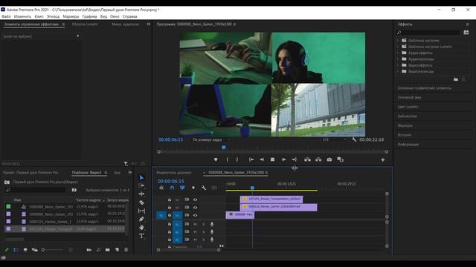Toggle visibility eye of bottom video track
This screenshot has width=476, height=267.
195,216
